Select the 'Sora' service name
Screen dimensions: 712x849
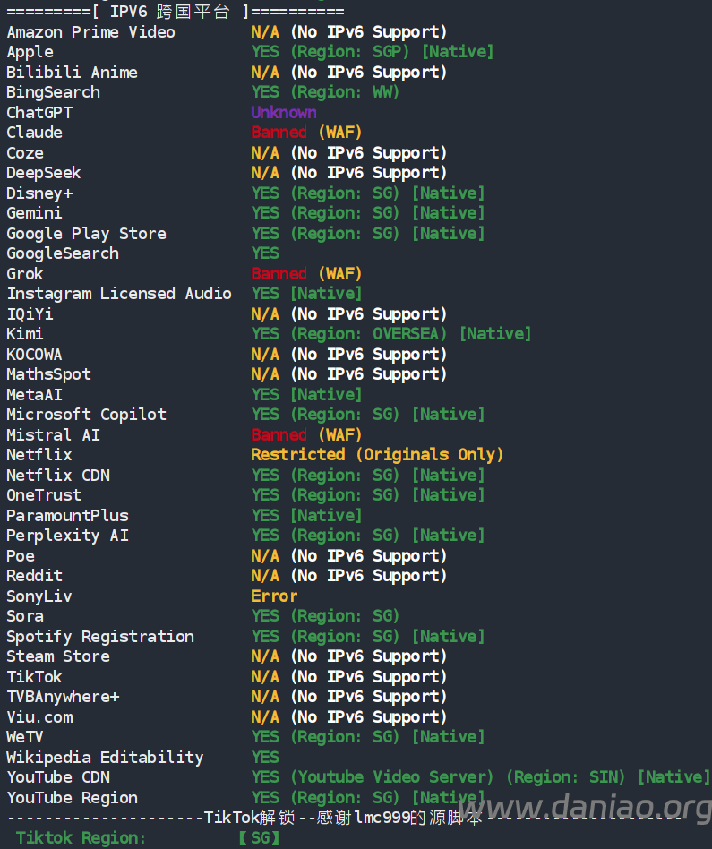click(x=25, y=617)
